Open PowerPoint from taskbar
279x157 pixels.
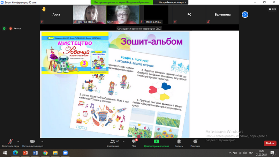[x=25, y=153]
